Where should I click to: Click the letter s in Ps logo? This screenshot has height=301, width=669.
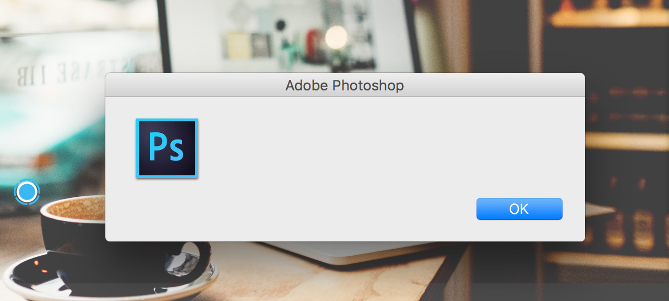coord(176,150)
